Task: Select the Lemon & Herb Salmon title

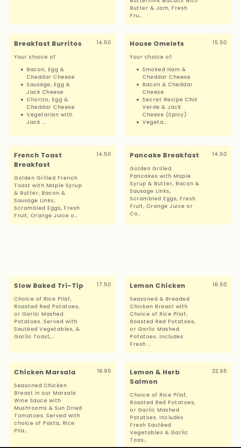Action: (x=155, y=377)
